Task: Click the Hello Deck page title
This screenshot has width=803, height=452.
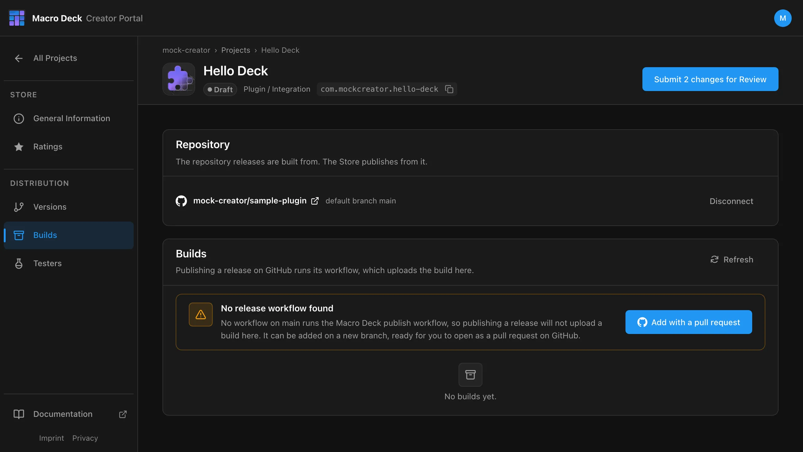Action: pyautogui.click(x=236, y=71)
